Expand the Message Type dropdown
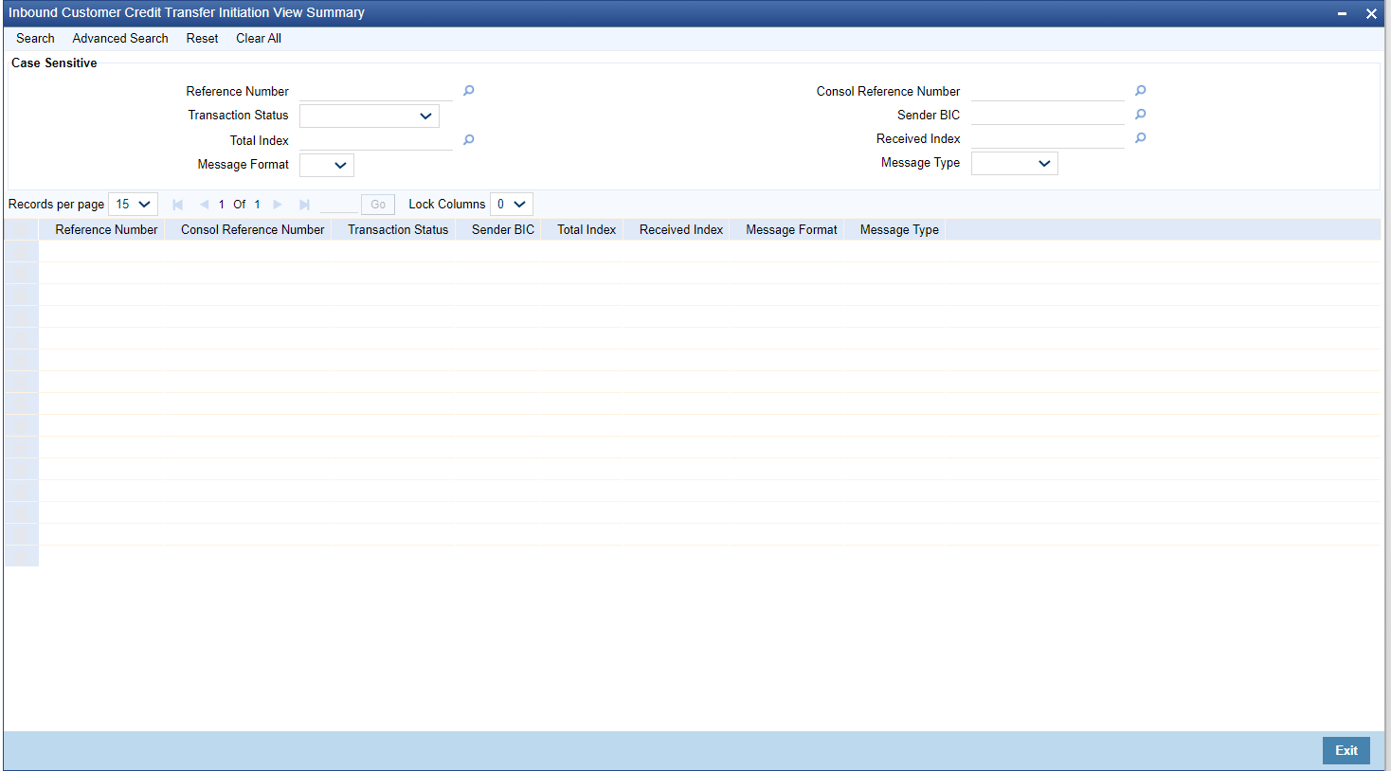1391x771 pixels. [1015, 163]
